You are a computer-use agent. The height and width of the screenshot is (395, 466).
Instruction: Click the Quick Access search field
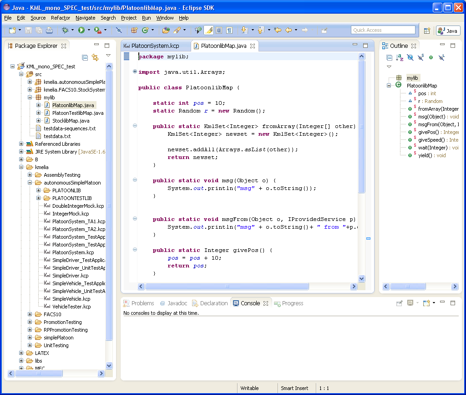(383, 30)
